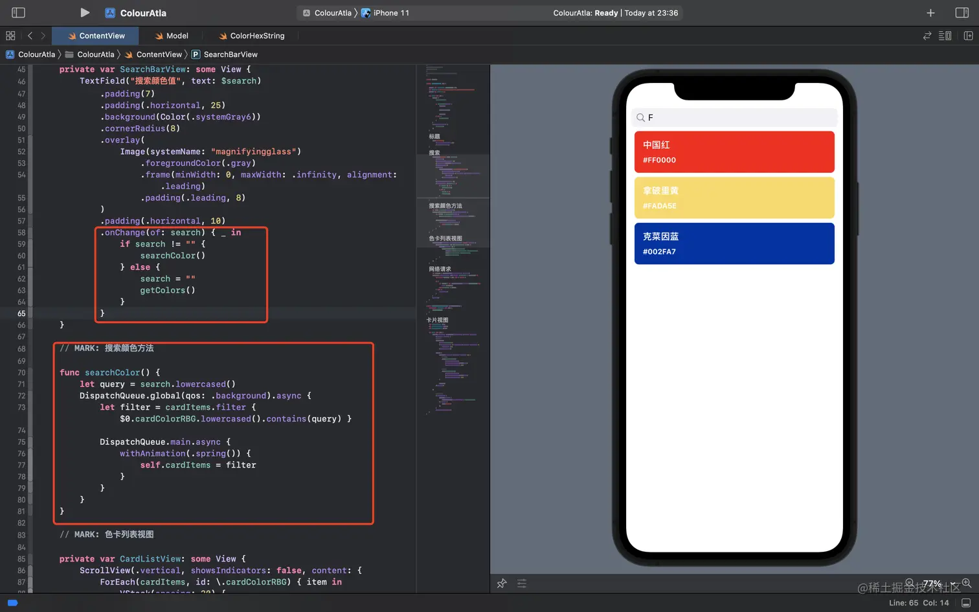Image resolution: width=979 pixels, height=612 pixels.
Task: Select the red 中国红 color card
Action: (x=734, y=152)
